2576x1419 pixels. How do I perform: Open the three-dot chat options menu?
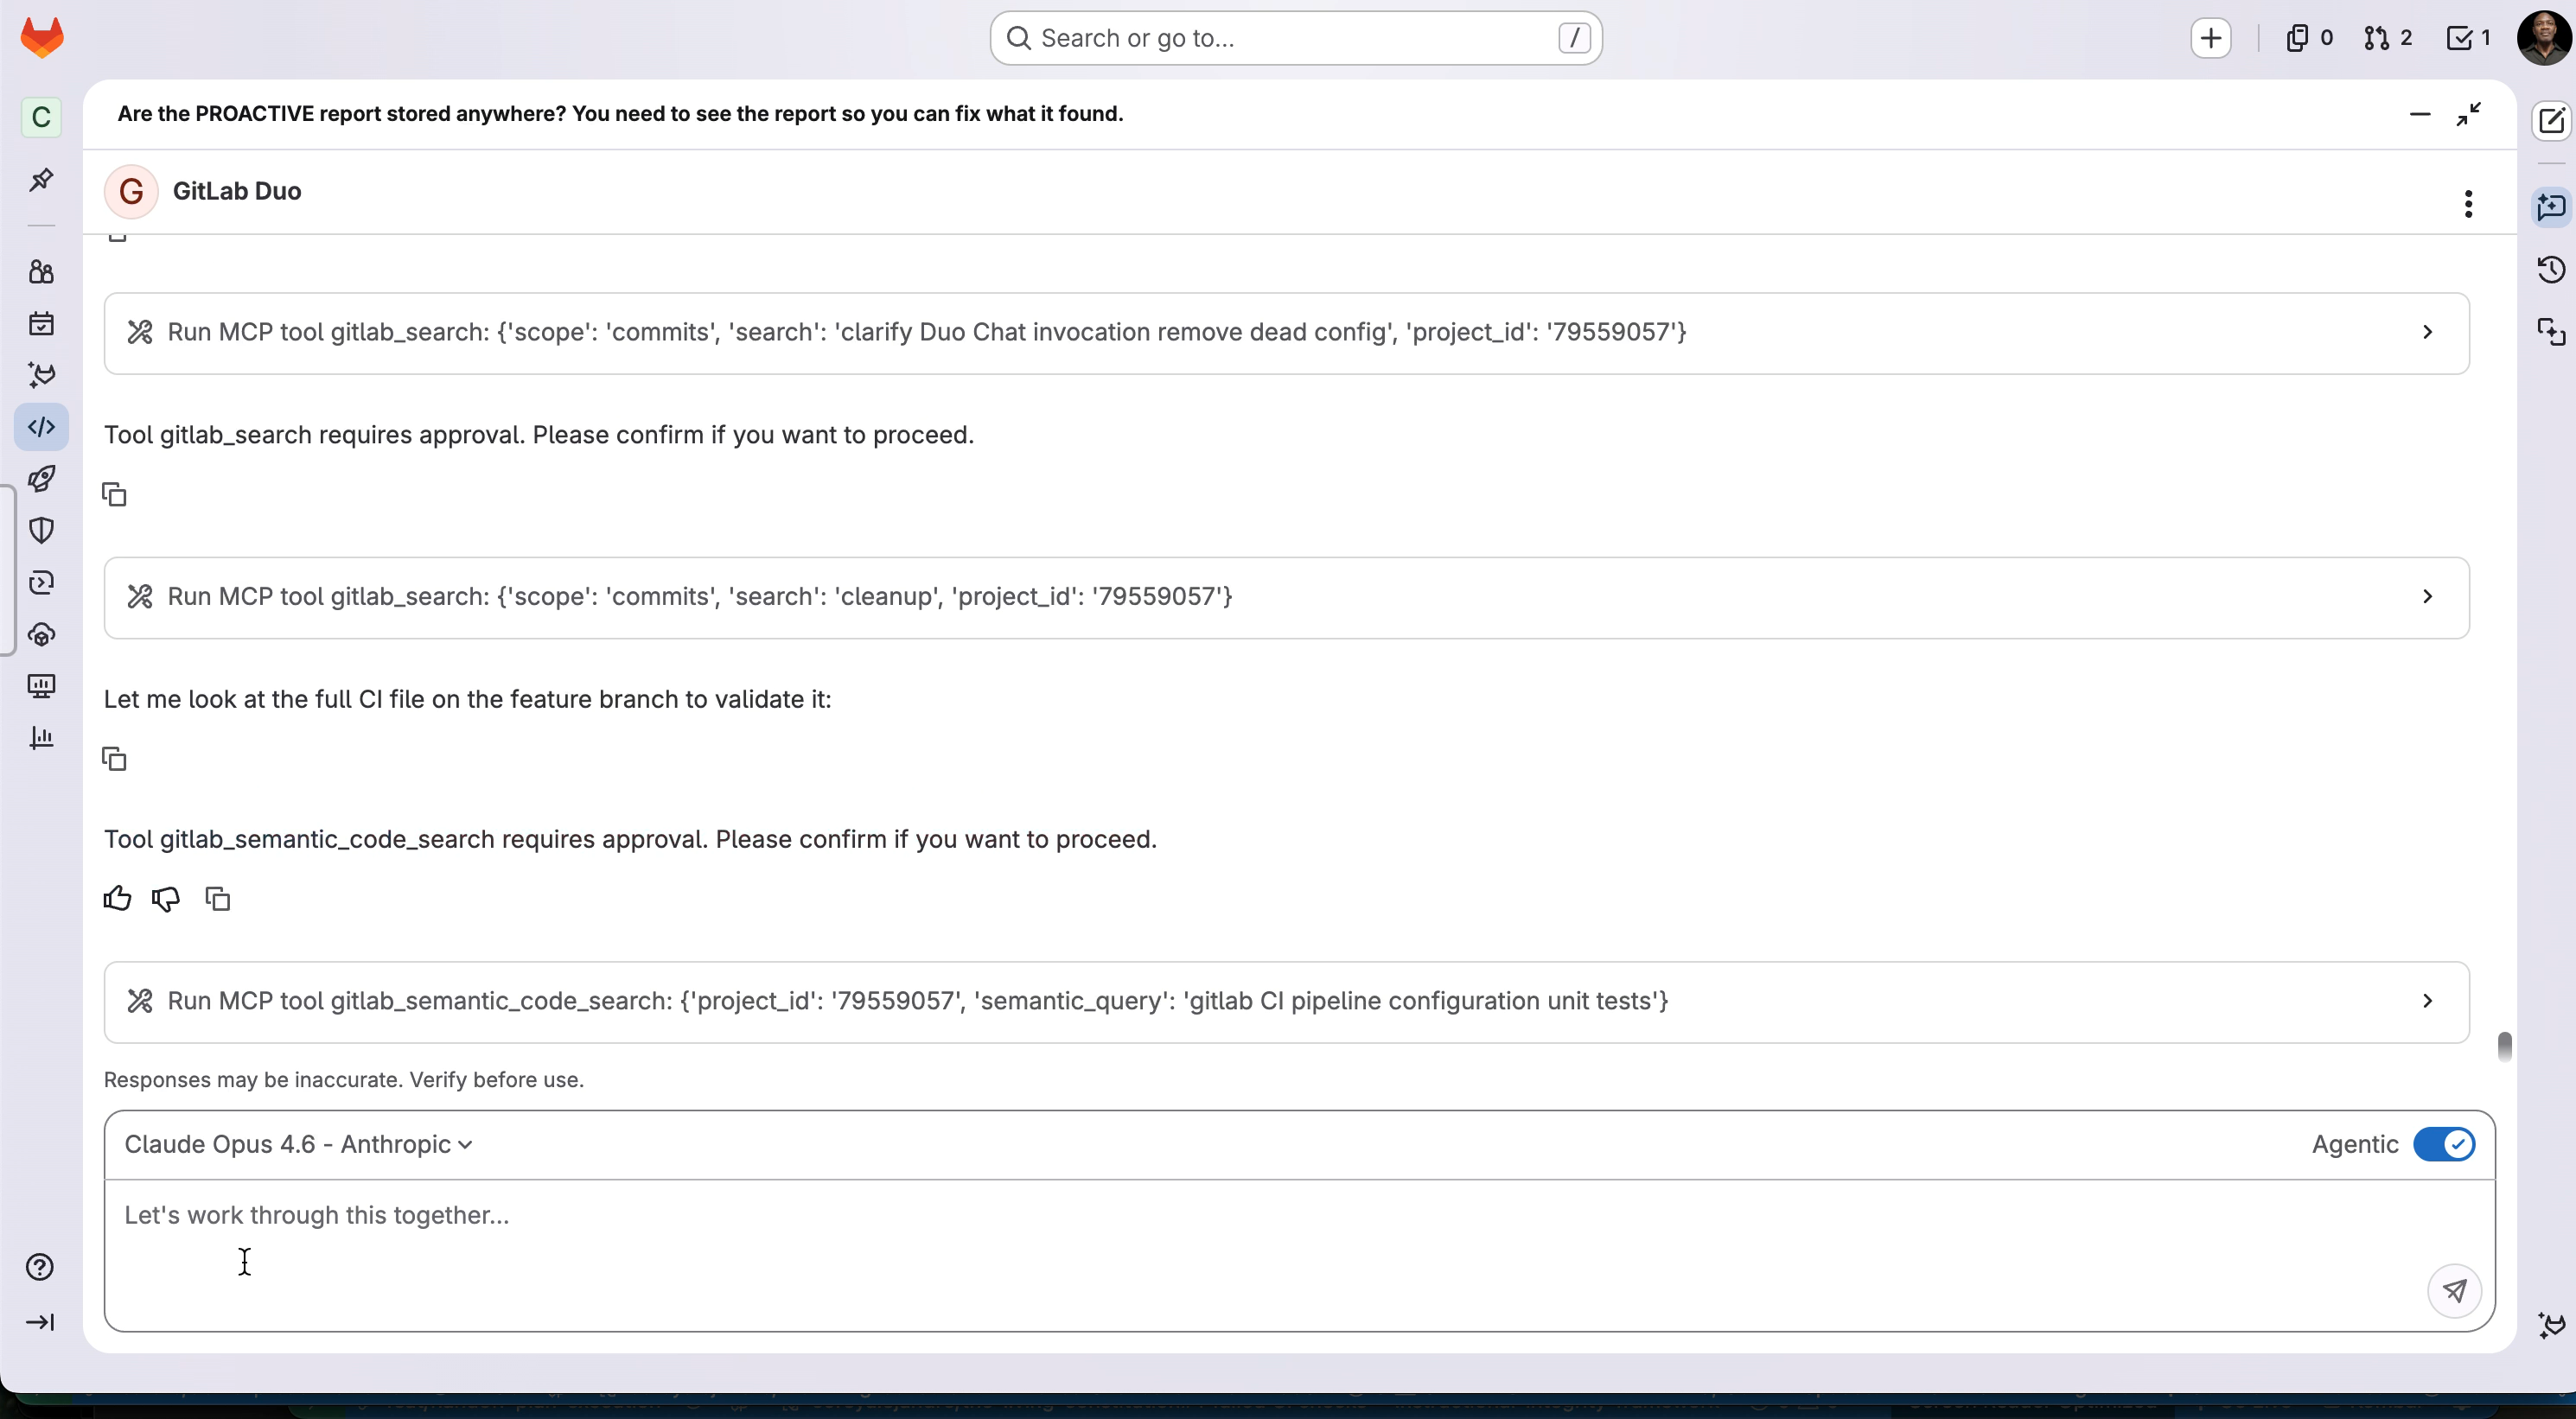coord(2468,204)
